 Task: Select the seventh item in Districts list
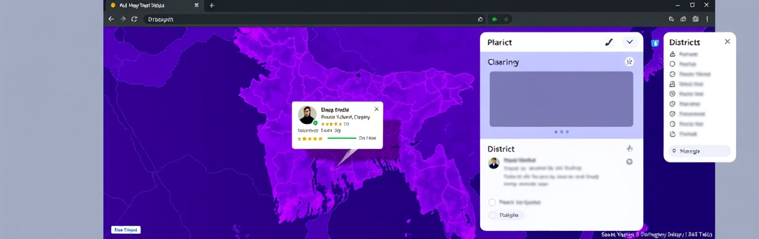687,114
